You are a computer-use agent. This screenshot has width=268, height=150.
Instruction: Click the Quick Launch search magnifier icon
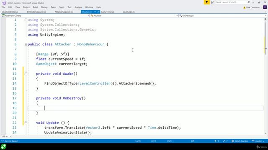click(248, 2)
